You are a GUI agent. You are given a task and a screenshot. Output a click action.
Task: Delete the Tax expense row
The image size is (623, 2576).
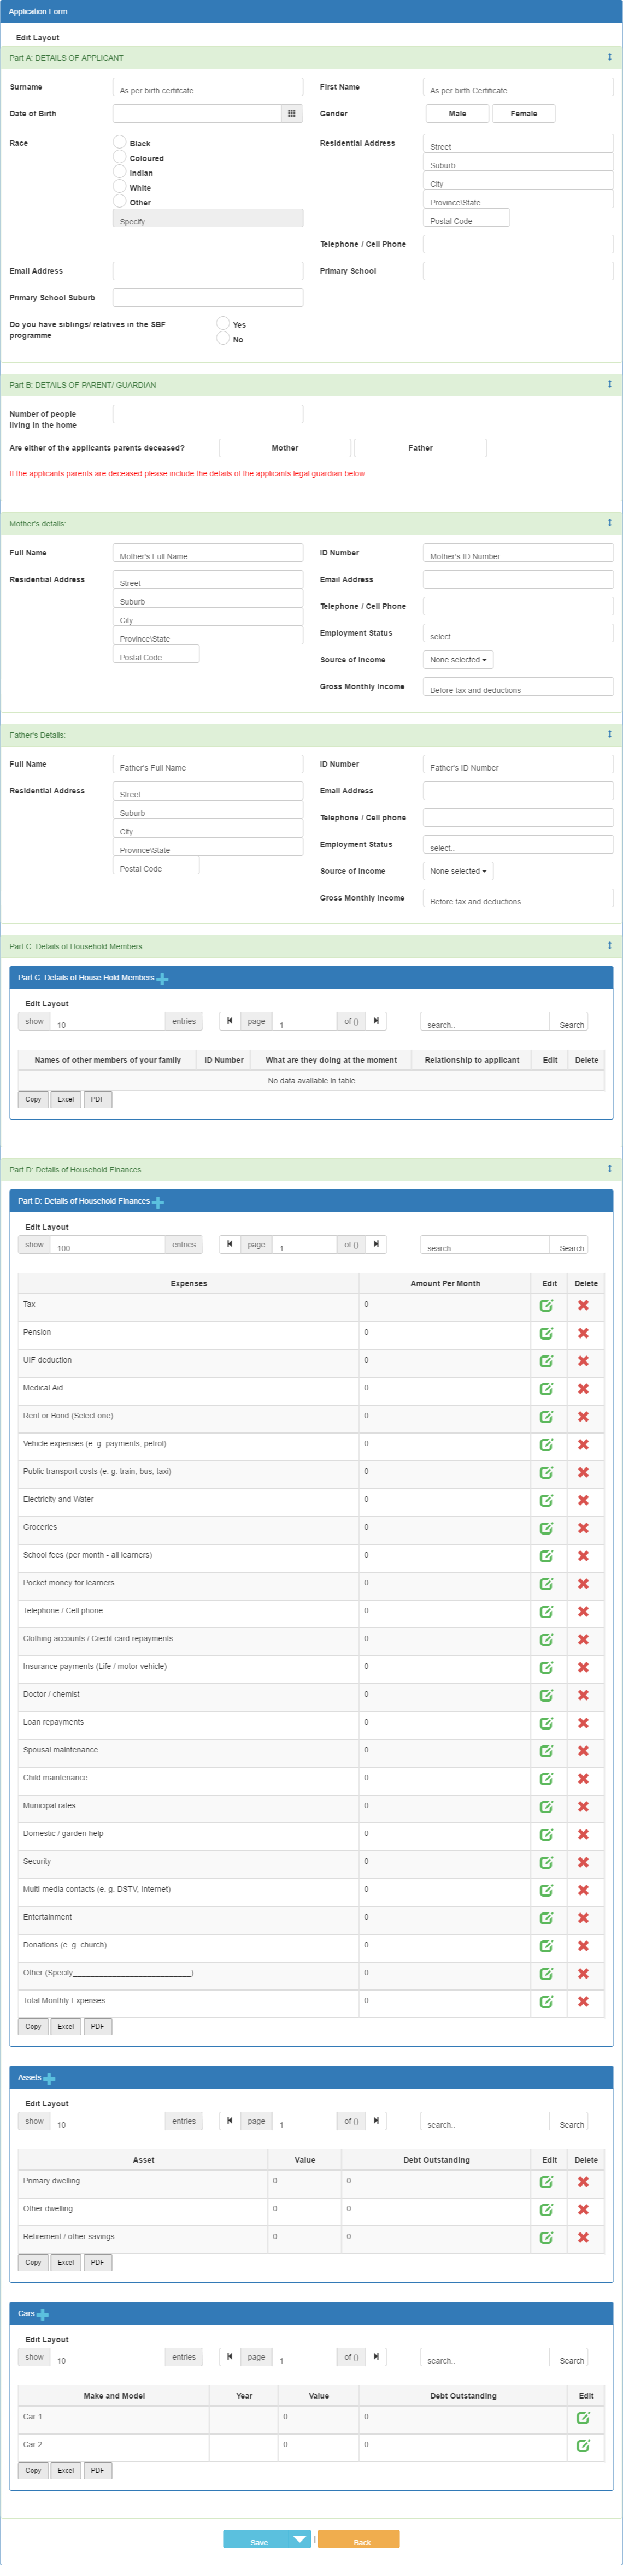583,1305
